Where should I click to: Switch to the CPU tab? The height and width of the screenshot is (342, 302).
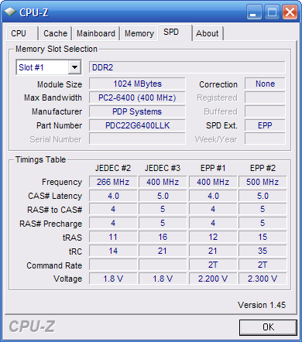pos(22,33)
